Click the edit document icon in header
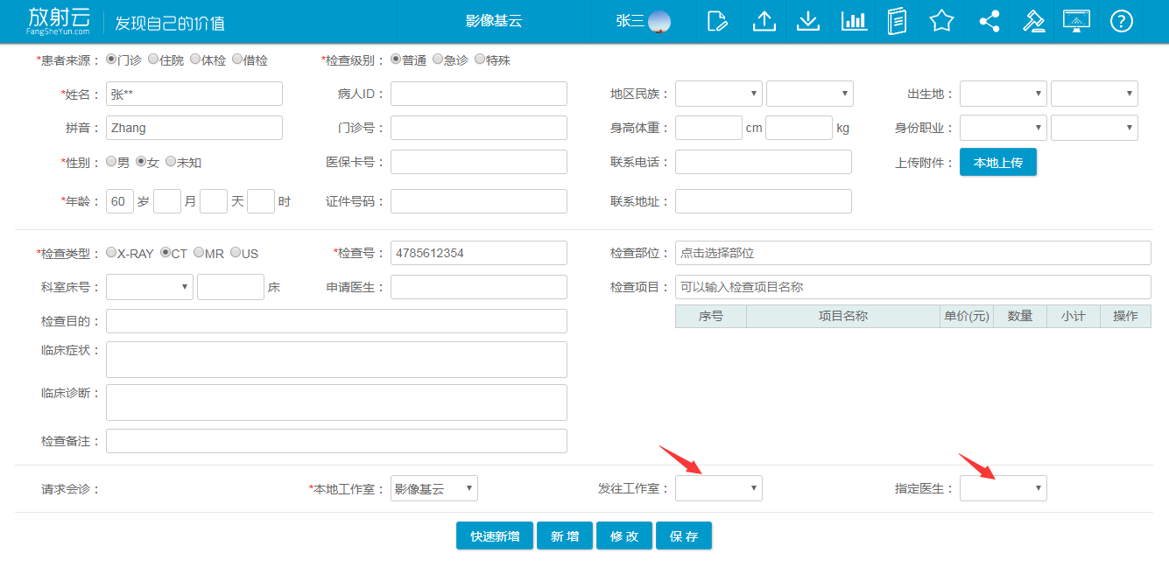This screenshot has height=574, width=1169. [717, 21]
